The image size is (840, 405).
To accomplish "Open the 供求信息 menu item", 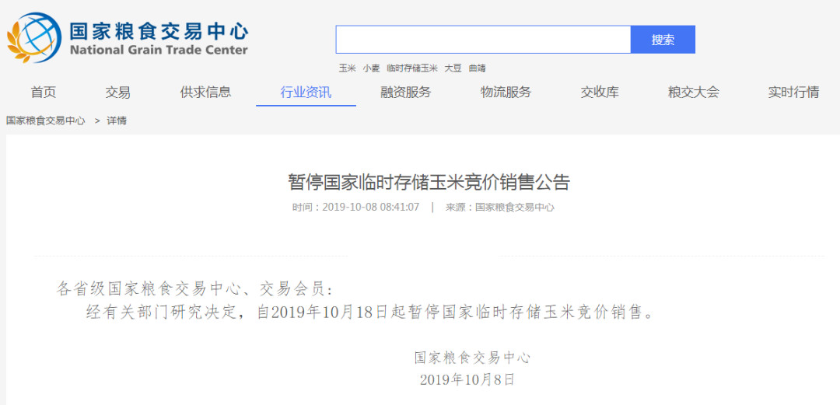I will click(205, 93).
